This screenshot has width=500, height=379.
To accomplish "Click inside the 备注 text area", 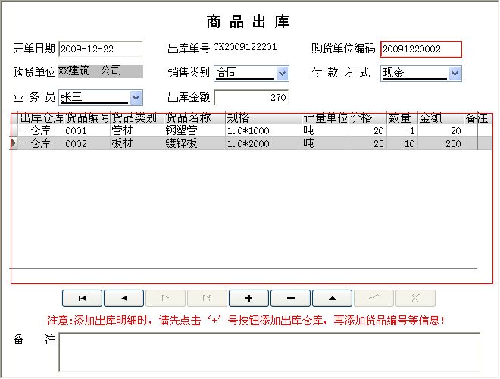I will click(269, 352).
